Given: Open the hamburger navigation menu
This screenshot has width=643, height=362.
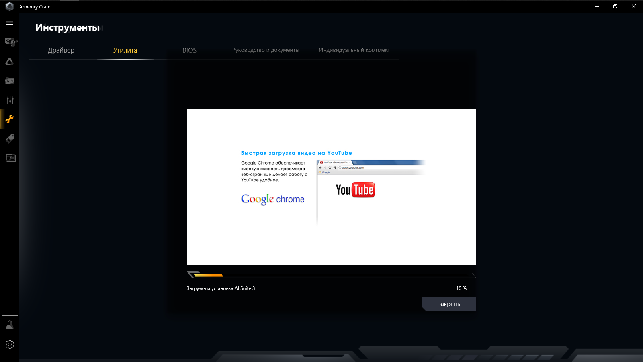Looking at the screenshot, I should pyautogui.click(x=10, y=23).
